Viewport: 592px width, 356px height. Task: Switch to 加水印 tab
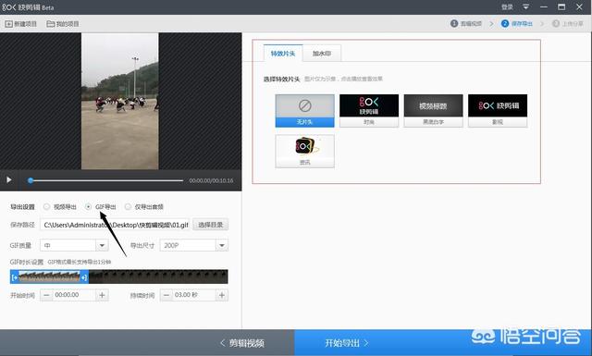pyautogui.click(x=322, y=54)
